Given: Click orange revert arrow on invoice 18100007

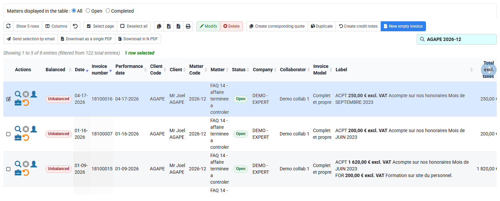Looking at the screenshot, I should coord(26,137).
